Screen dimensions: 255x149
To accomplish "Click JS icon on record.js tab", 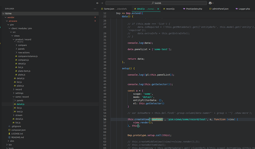I will click(x=164, y=9).
